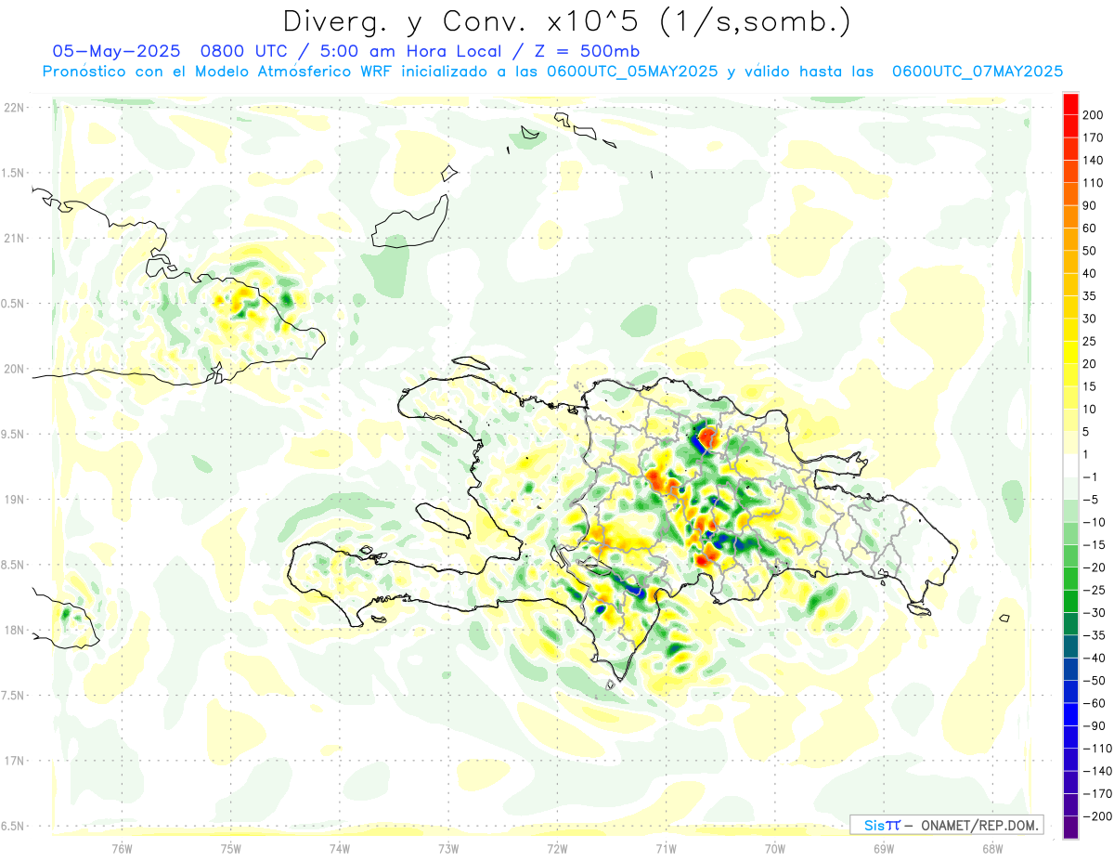Click the '6.5N' latitude label

pos(14,826)
